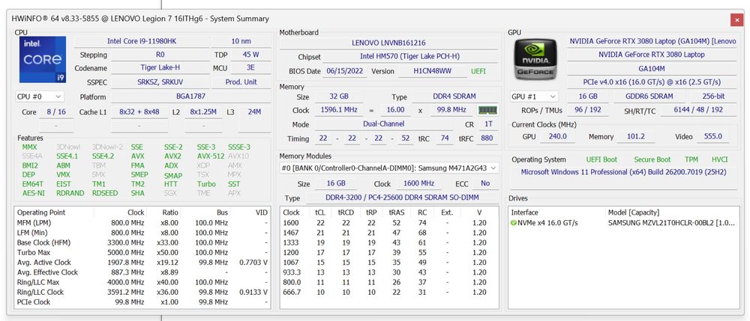
Task: Click the RDSEED feature label
Action: click(105, 193)
